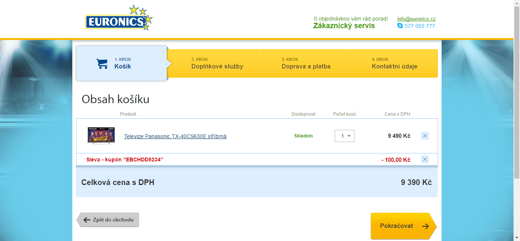
Task: Open step 1 Košík tab
Action: [x=122, y=63]
